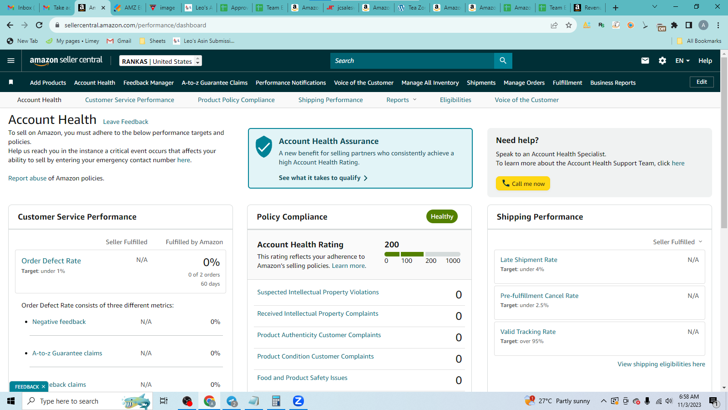Open Product Policy Compliance tab
Viewport: 728px width, 410px height.
[236, 100]
